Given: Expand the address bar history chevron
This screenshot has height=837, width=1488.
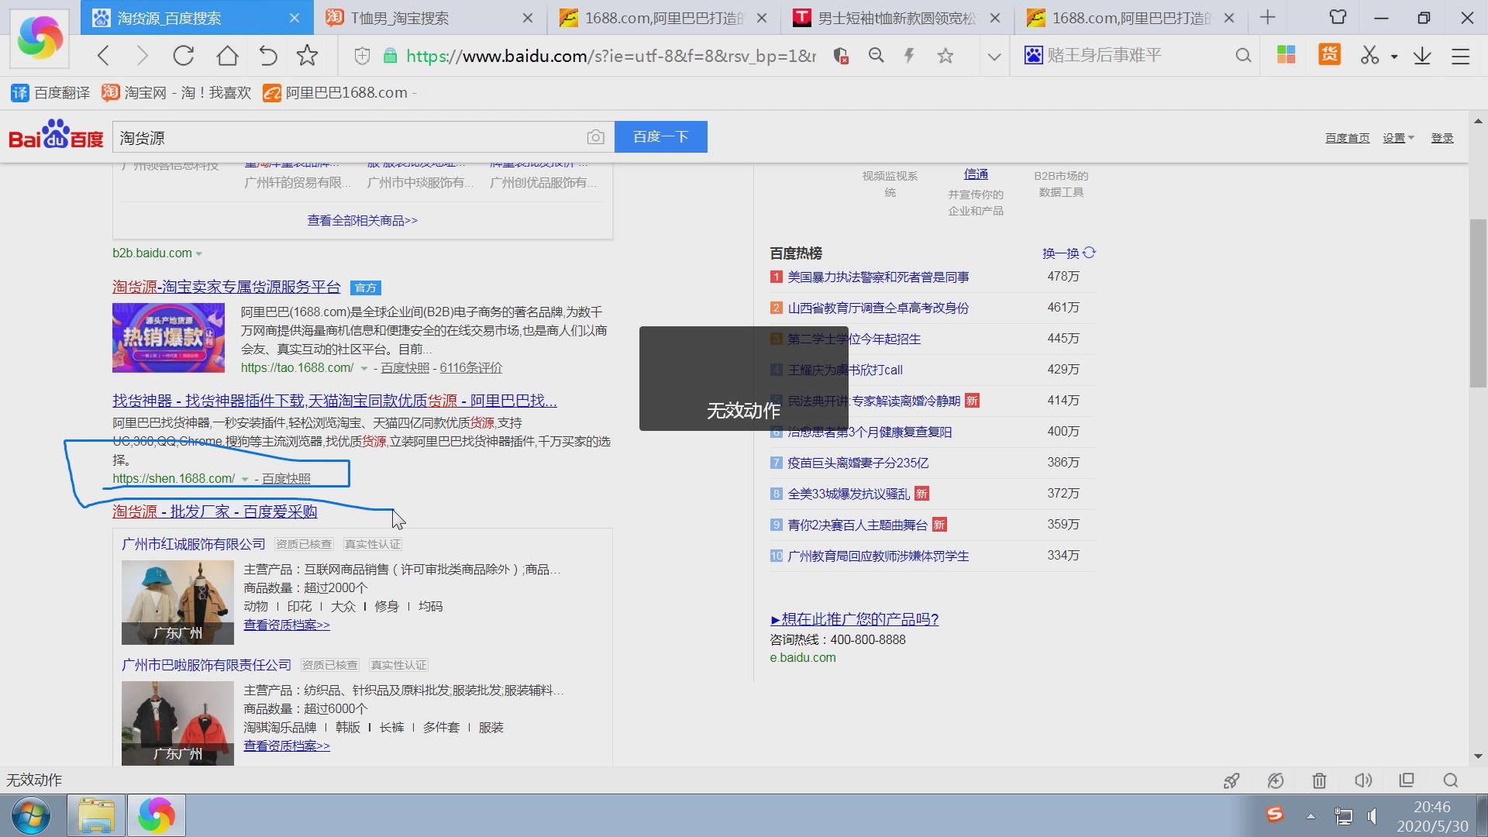Looking at the screenshot, I should coord(994,55).
